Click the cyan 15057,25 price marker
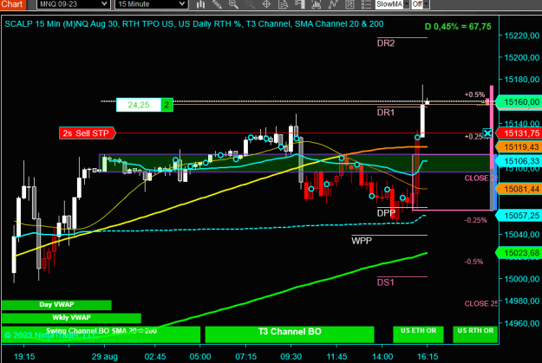The width and height of the screenshot is (542, 363). coord(519,216)
